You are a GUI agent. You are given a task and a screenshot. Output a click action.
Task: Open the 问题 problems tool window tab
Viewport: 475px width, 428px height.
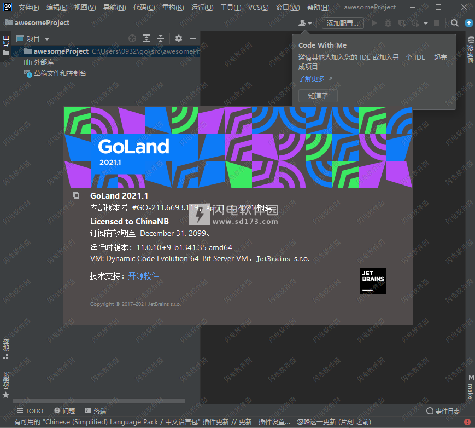(64, 410)
